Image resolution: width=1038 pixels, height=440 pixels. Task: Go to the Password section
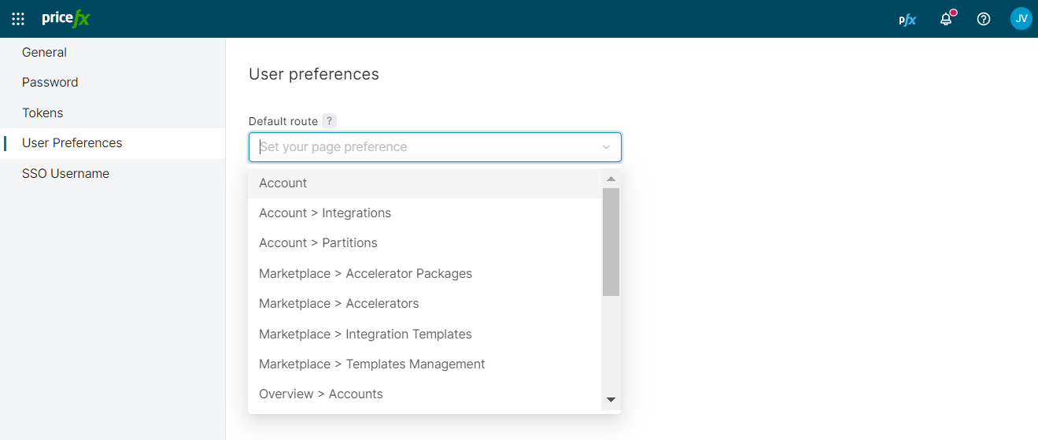(x=50, y=83)
